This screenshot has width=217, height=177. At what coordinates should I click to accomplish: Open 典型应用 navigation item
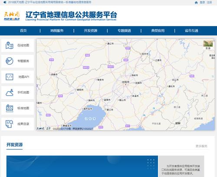pos(158,31)
